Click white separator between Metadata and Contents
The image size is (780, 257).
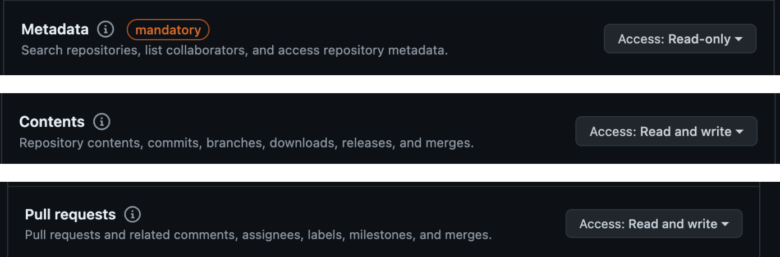tap(390, 84)
